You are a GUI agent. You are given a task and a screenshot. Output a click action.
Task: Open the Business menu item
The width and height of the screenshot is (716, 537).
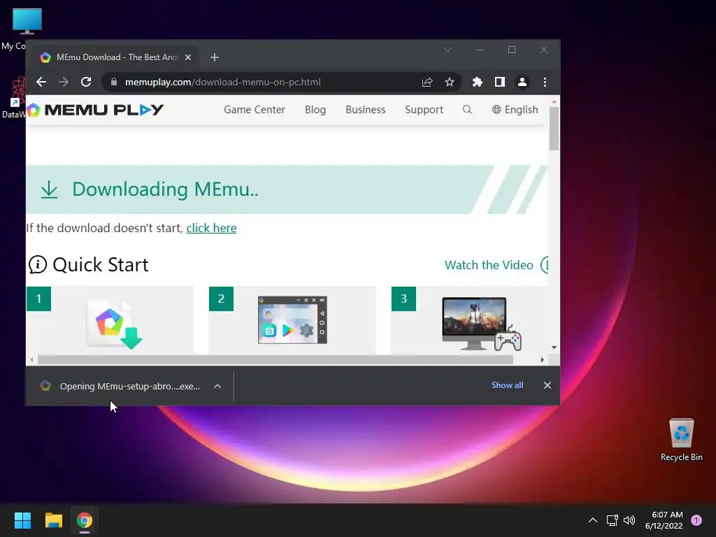point(365,110)
